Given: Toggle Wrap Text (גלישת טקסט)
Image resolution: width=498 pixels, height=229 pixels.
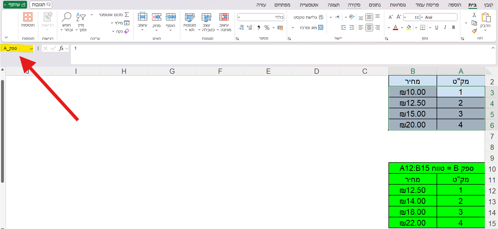Looking at the screenshot, I should click(x=308, y=17).
